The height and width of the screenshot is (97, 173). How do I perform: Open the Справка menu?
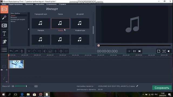click(x=62, y=4)
